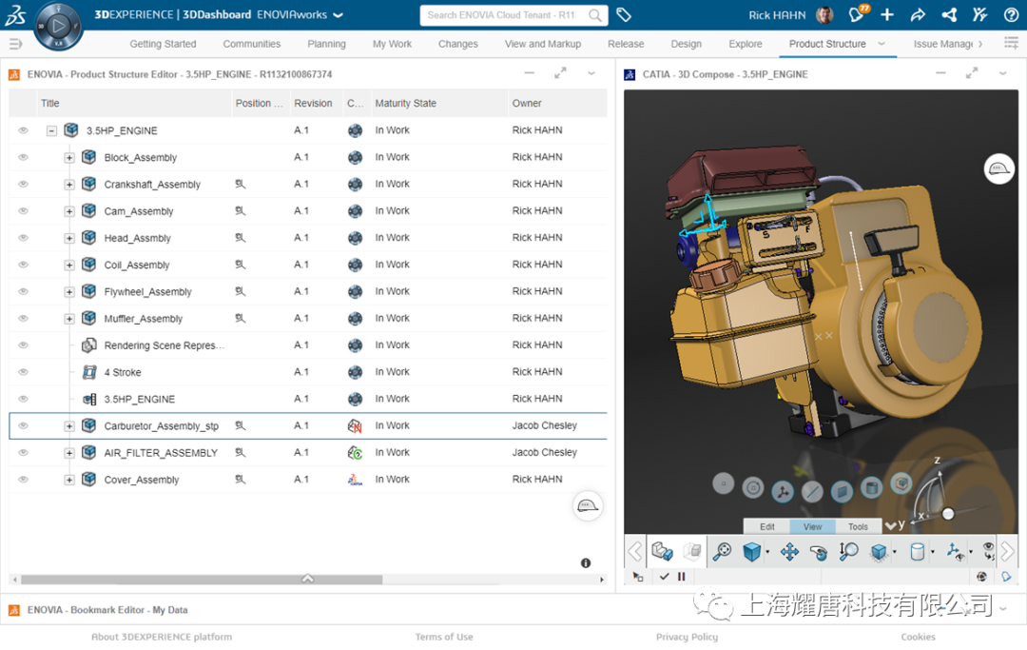Screen dimensions: 1027x650
Task: Open the Getting Started tab
Action: pyautogui.click(x=164, y=44)
